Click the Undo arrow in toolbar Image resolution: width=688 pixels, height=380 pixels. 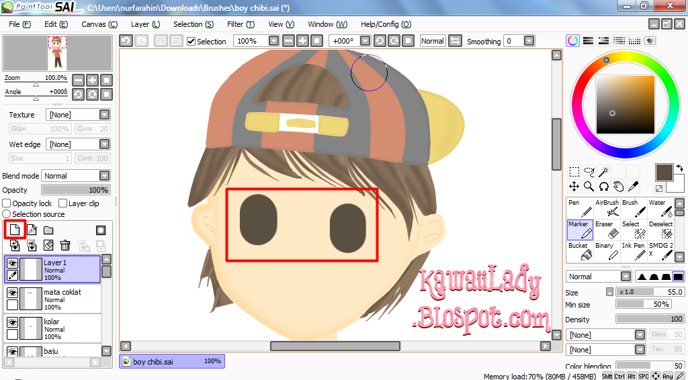coord(126,41)
